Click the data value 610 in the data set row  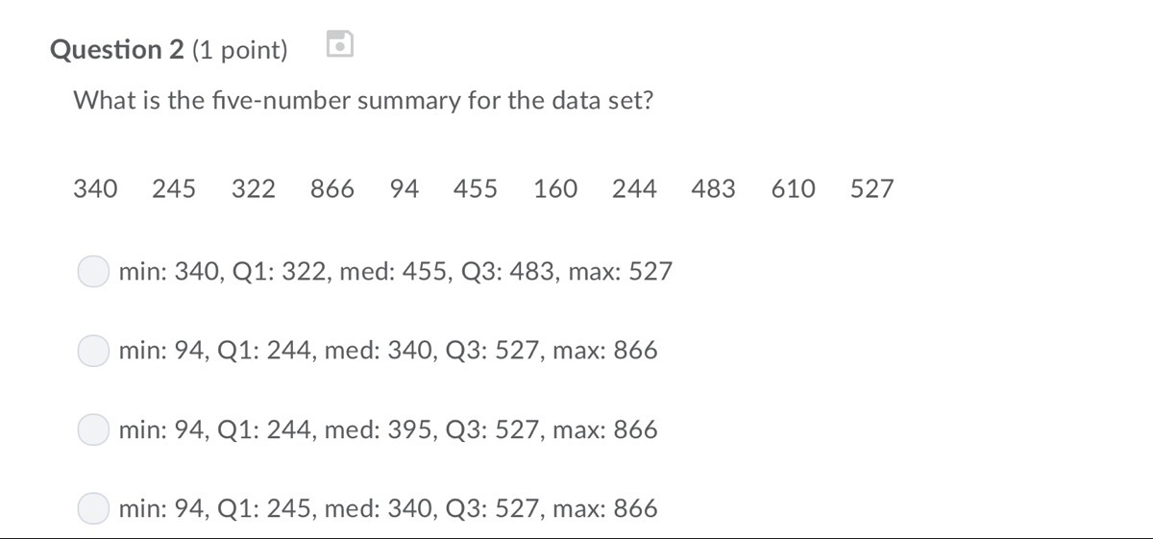click(x=793, y=188)
